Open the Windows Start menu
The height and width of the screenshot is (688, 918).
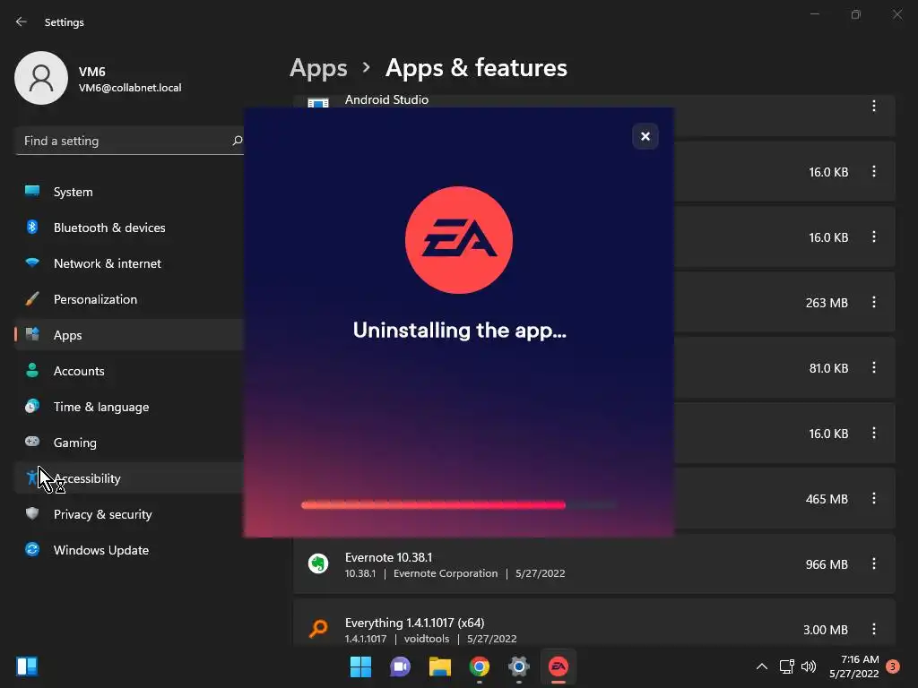360,666
